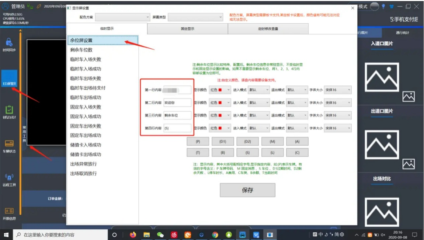Open the notification center icon
The width and height of the screenshot is (424, 240).
tap(414, 234)
